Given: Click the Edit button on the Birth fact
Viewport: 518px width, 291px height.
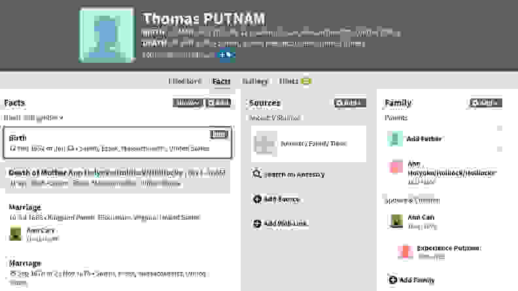Looking at the screenshot, I should coord(219,134).
